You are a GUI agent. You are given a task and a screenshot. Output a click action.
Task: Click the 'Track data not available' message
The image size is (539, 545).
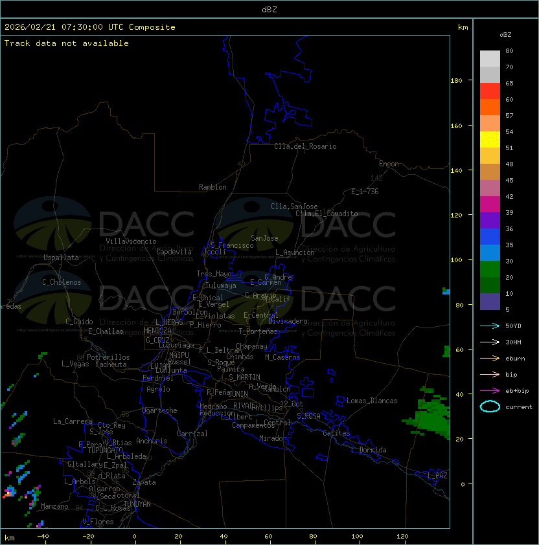[67, 43]
